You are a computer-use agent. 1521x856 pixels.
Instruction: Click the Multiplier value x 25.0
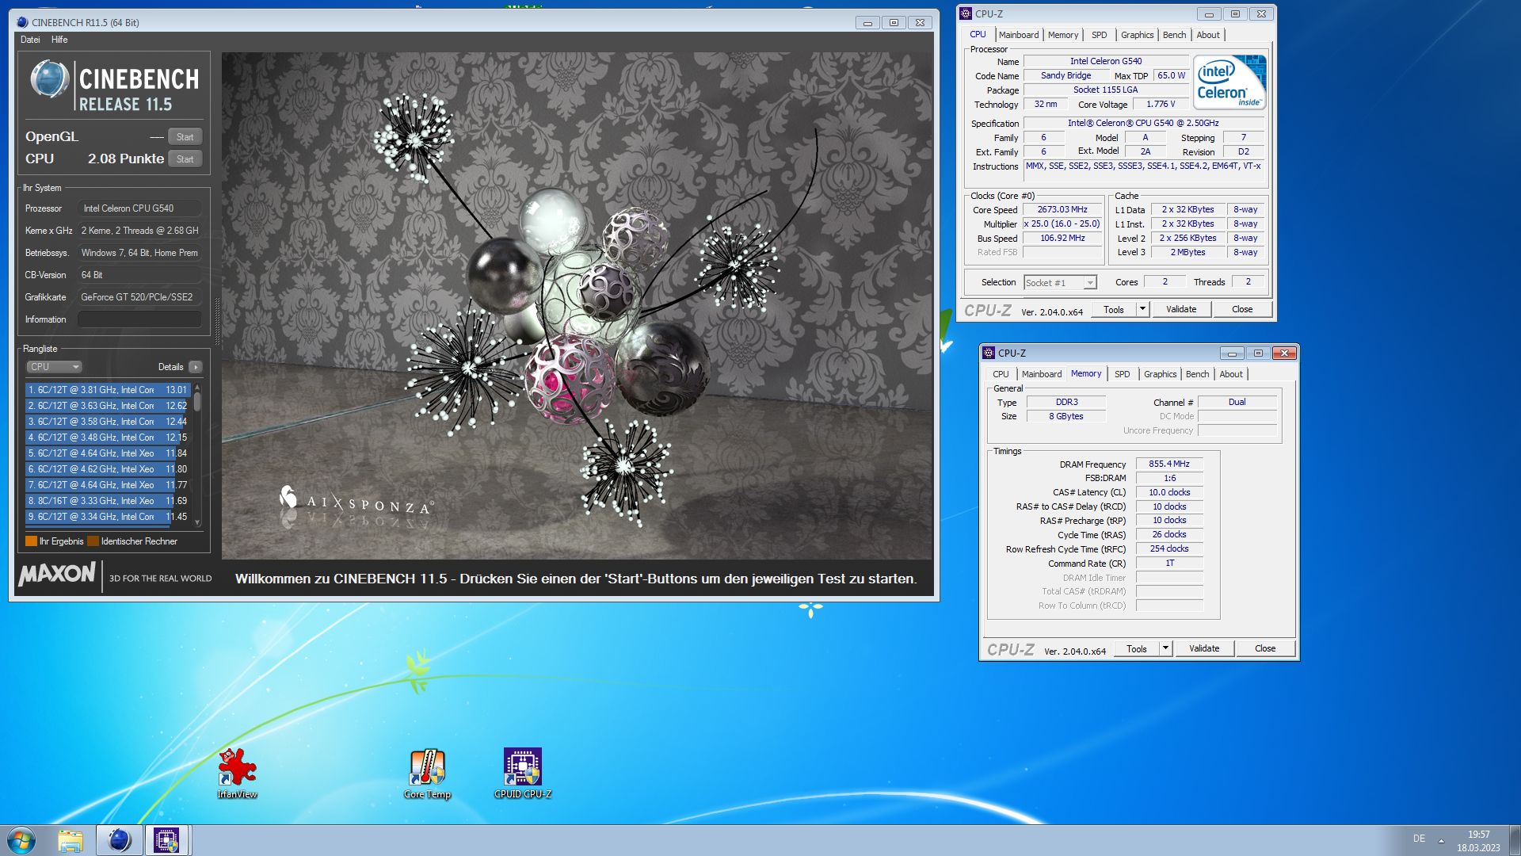tap(1062, 224)
